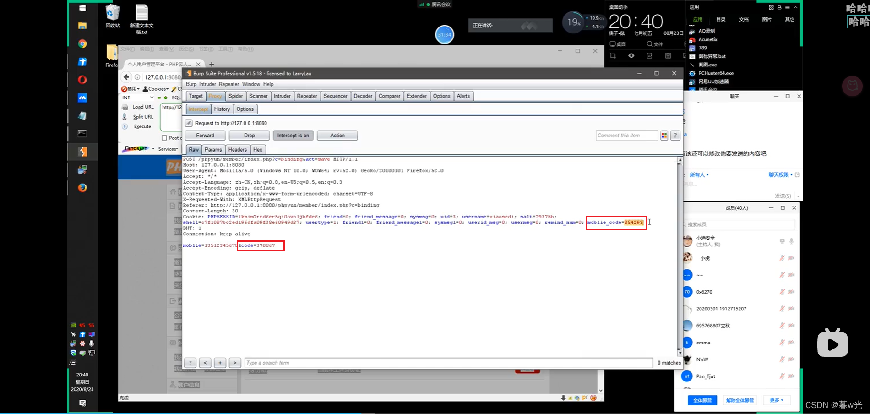Open the Repeater tool tab
870x414 pixels.
tap(307, 96)
